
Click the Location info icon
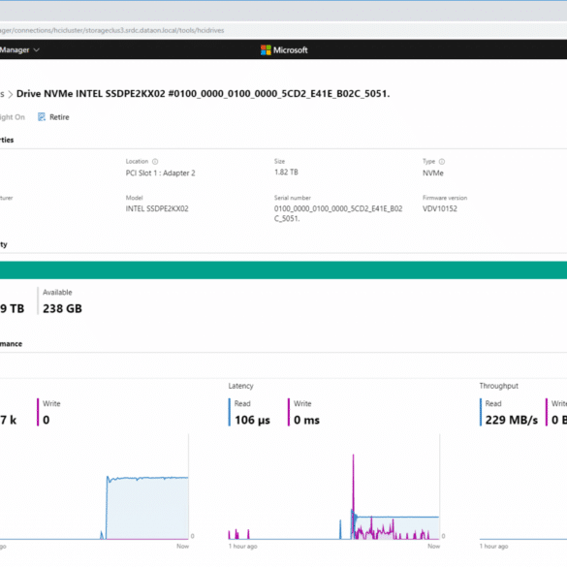(155, 161)
